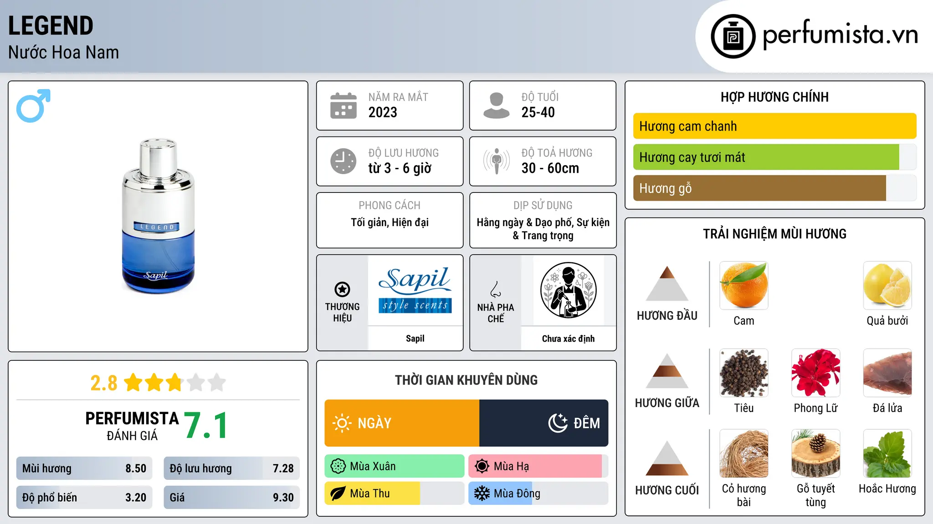Click the dark Đêm nighttime segment
933x524 pixels.
coord(543,423)
